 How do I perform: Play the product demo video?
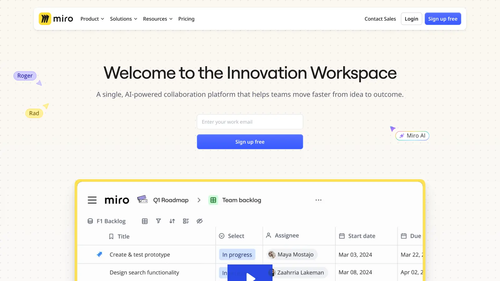[250, 275]
